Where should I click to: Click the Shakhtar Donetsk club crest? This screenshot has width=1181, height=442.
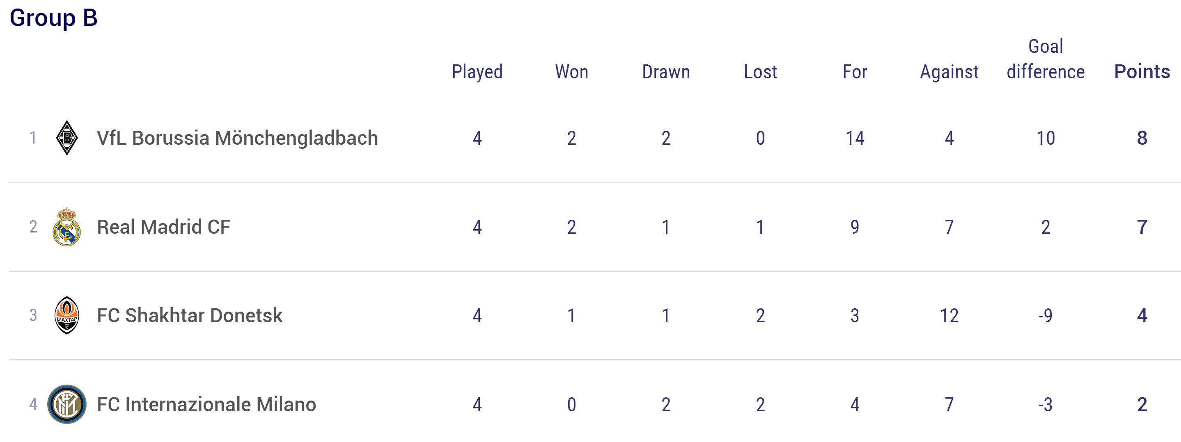pyautogui.click(x=67, y=316)
